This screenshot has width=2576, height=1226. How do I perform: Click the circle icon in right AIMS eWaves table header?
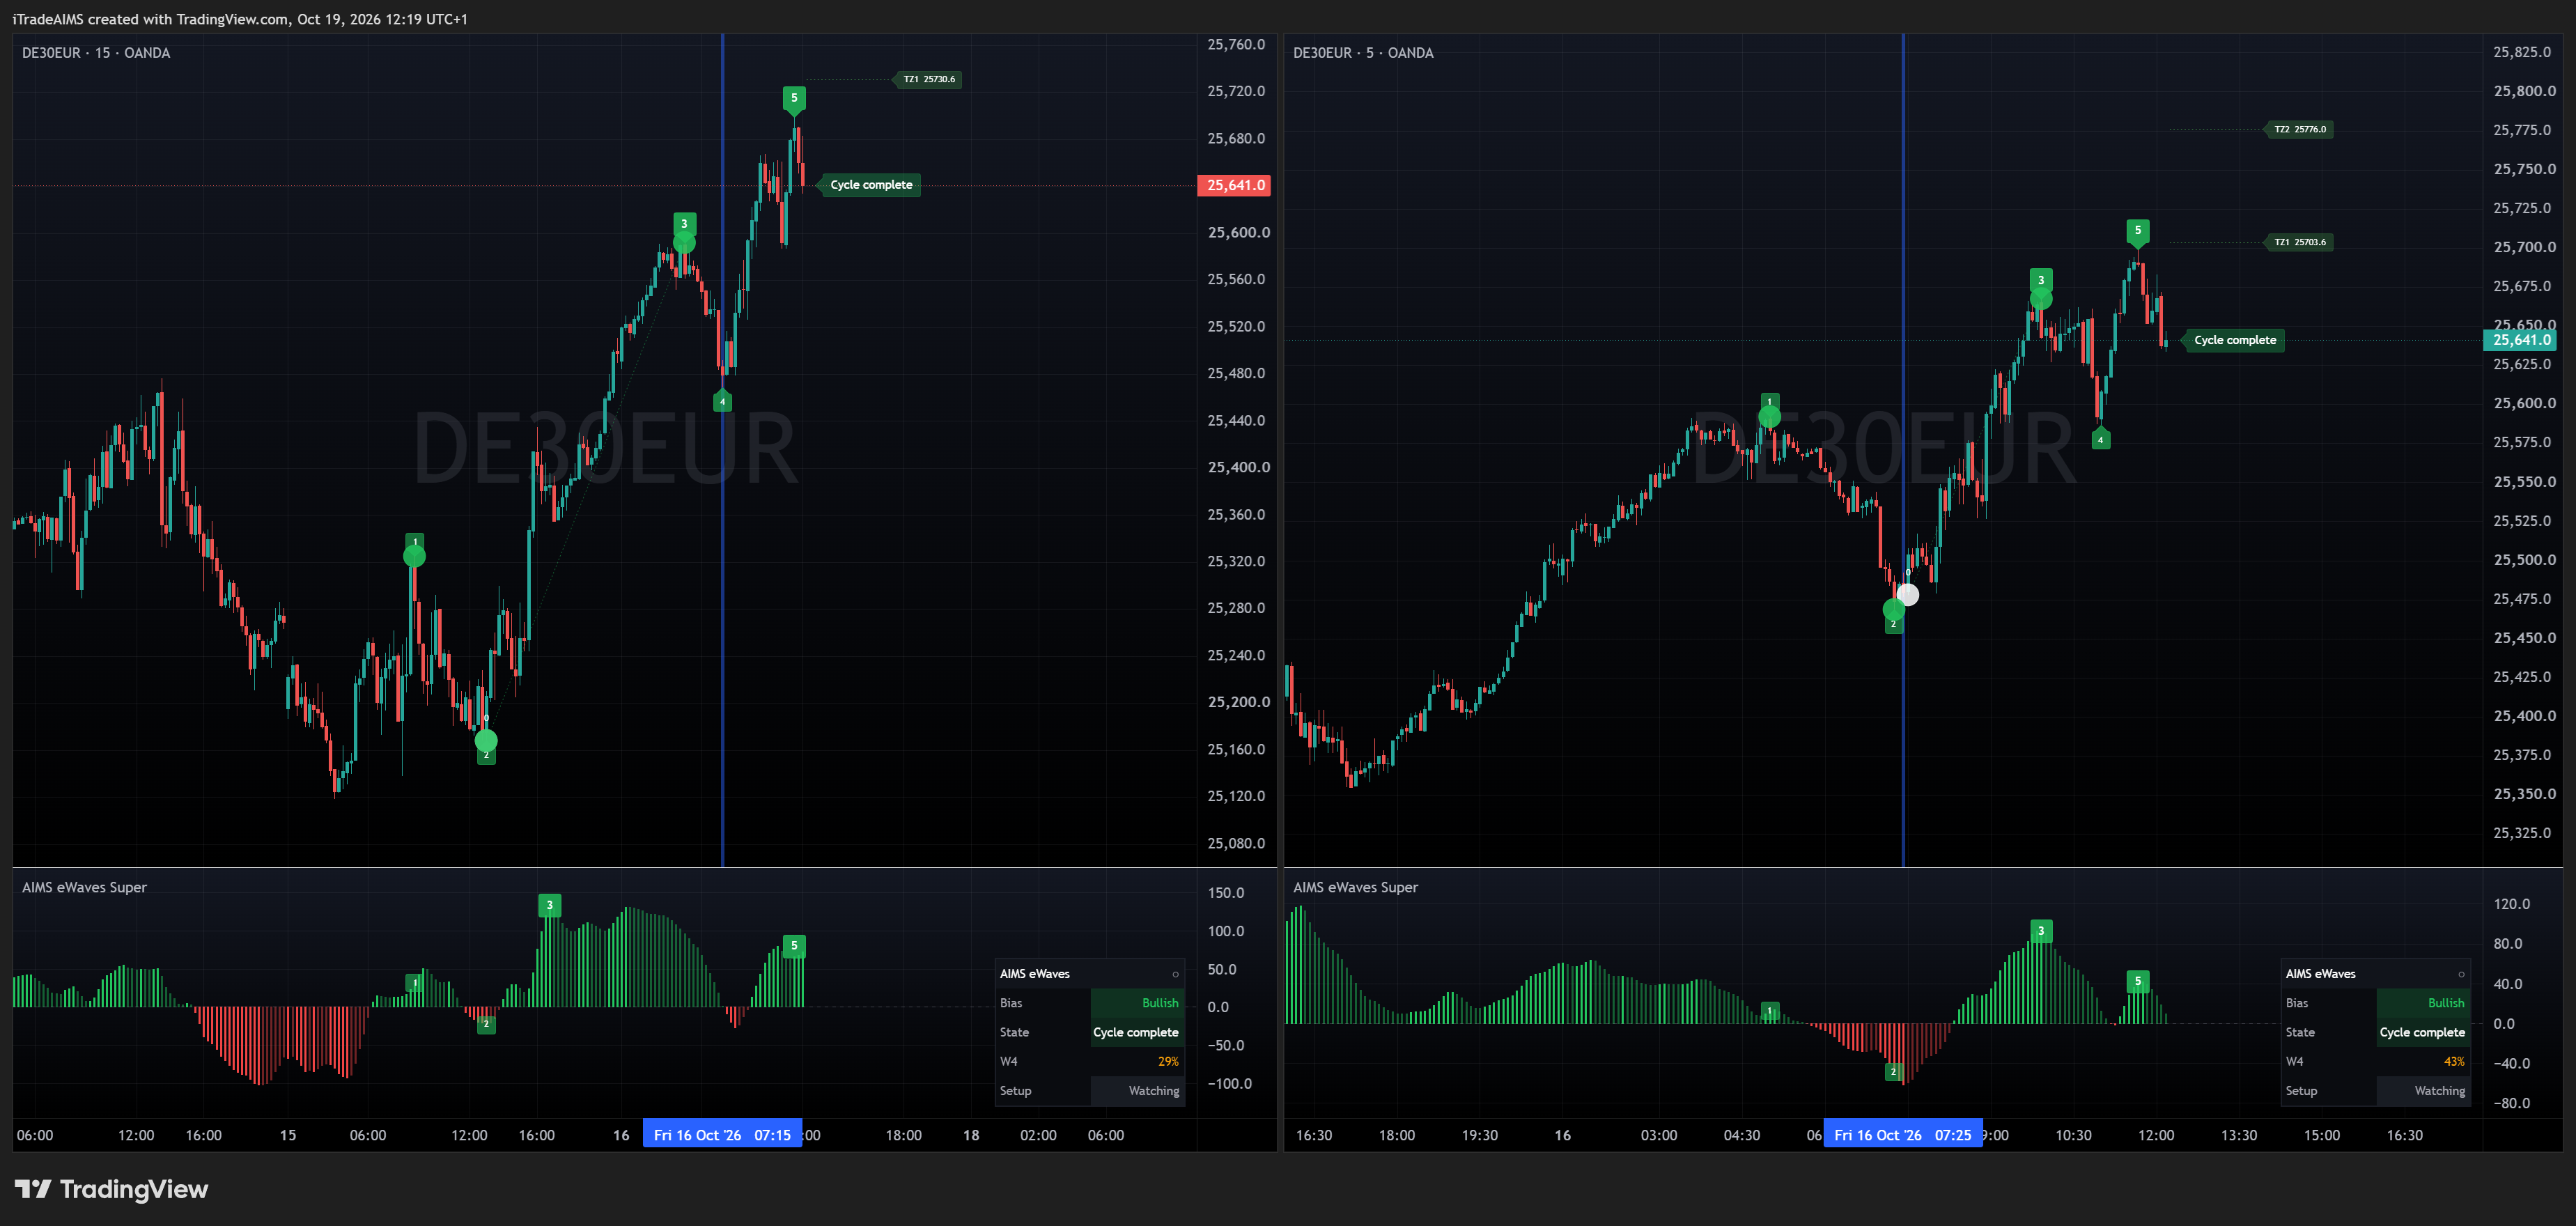[2461, 974]
